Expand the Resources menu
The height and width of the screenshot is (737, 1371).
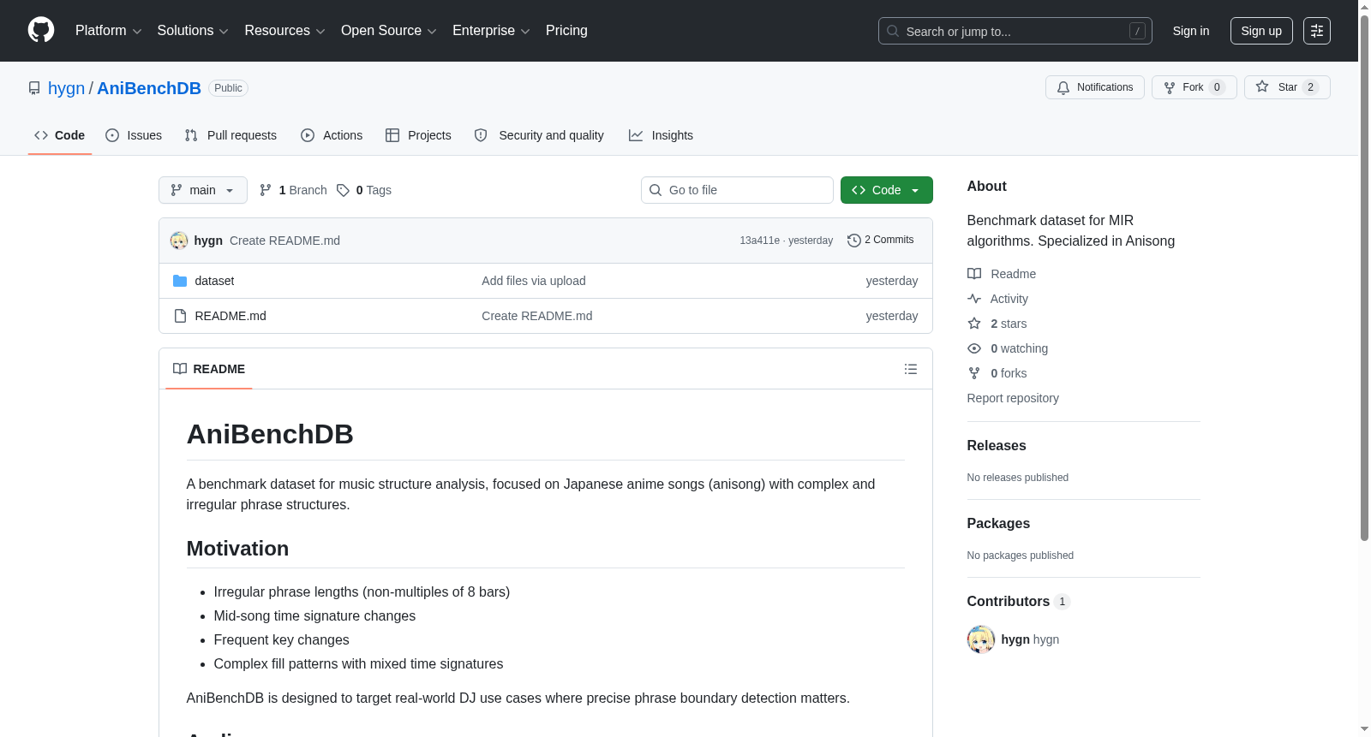(x=284, y=31)
